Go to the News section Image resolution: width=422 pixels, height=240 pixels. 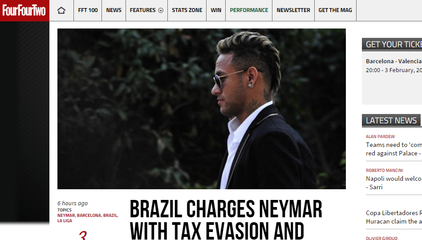tap(114, 10)
